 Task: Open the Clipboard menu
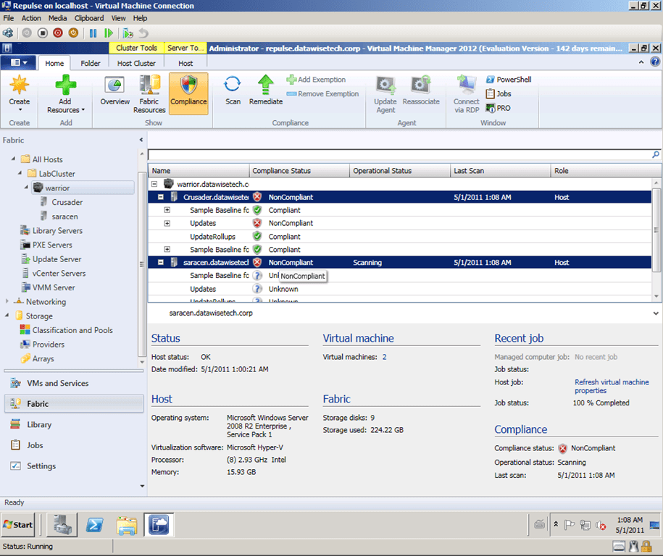pyautogui.click(x=89, y=18)
